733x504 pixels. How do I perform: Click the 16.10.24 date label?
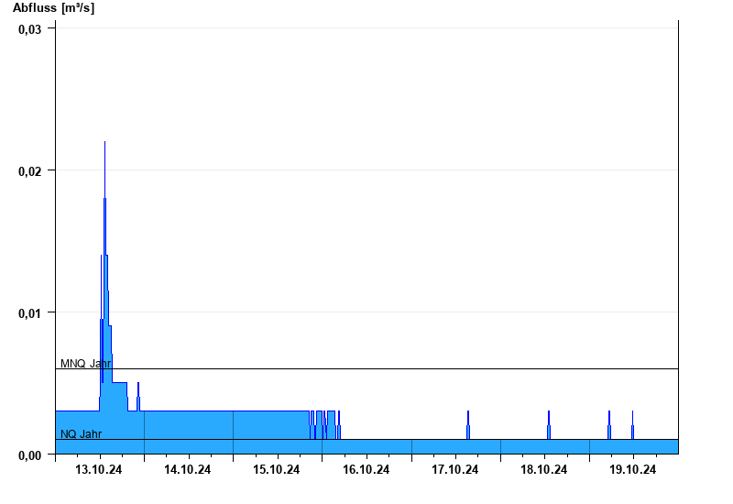point(366,469)
